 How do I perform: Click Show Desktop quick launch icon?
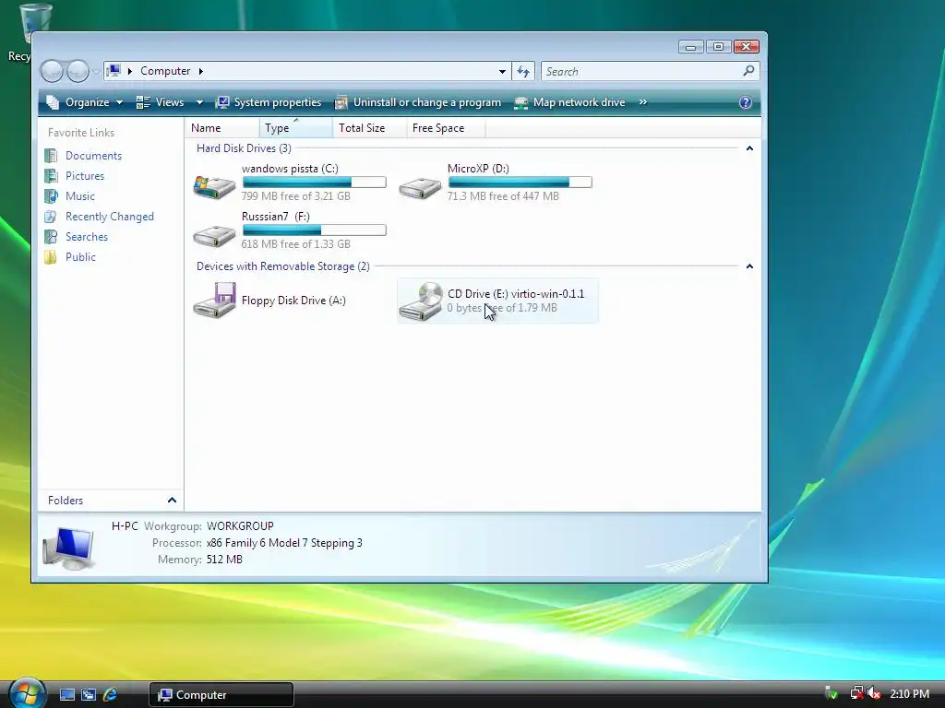(x=66, y=695)
